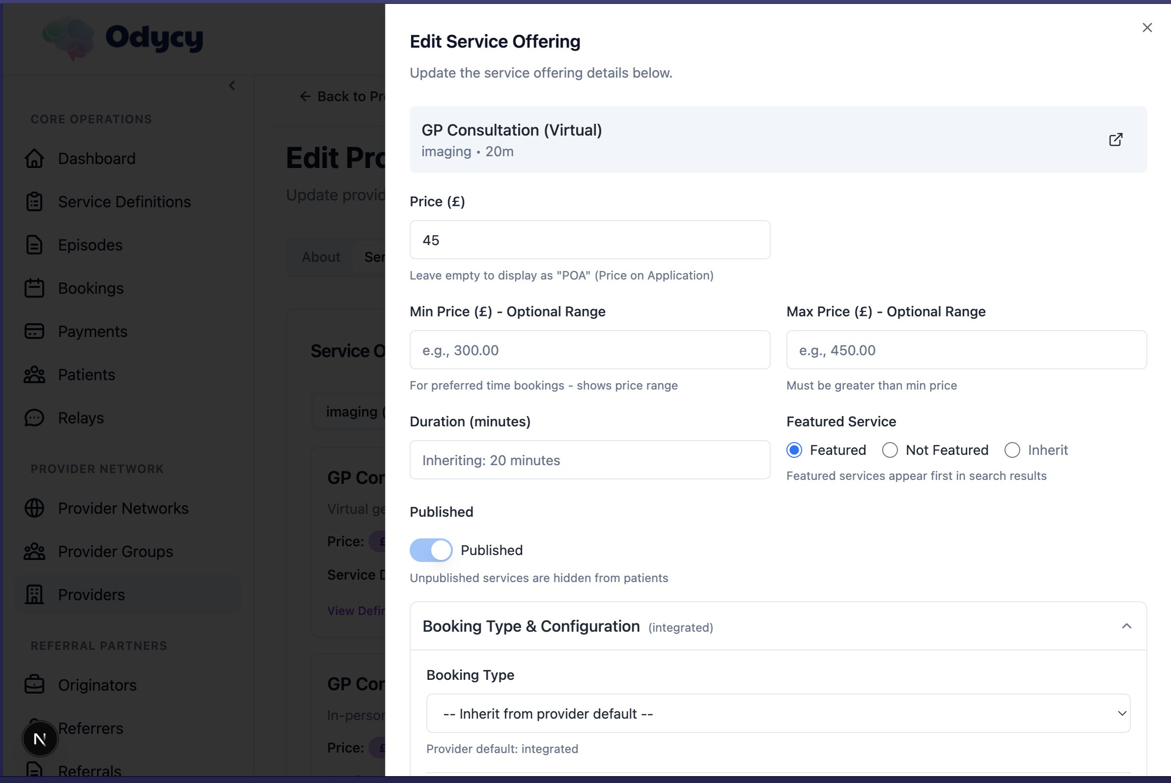1171x783 pixels.
Task: Switch to the About tab
Action: point(320,257)
